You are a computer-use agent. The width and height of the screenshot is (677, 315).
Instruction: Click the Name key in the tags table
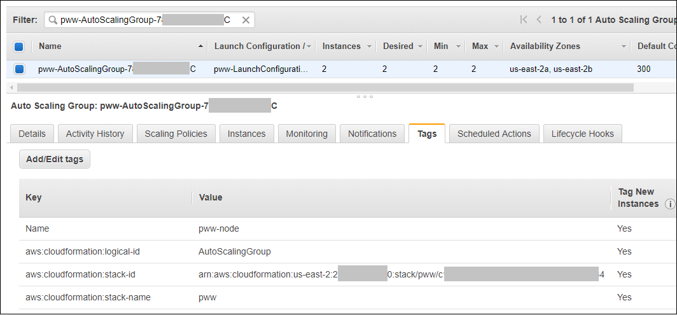coord(37,228)
